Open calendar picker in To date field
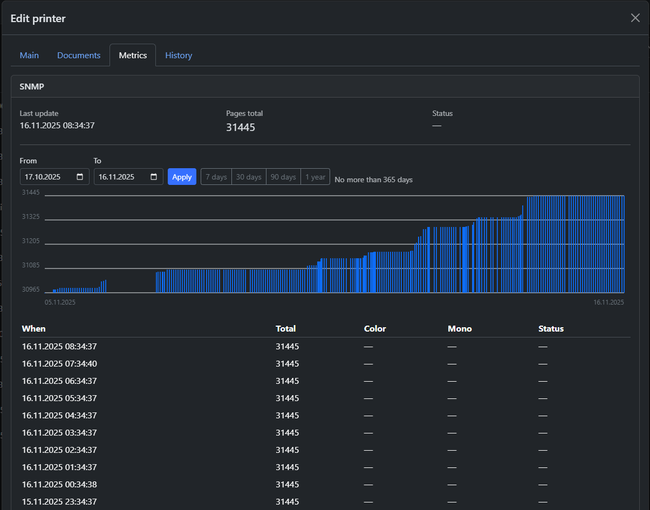This screenshot has height=510, width=650. point(154,177)
